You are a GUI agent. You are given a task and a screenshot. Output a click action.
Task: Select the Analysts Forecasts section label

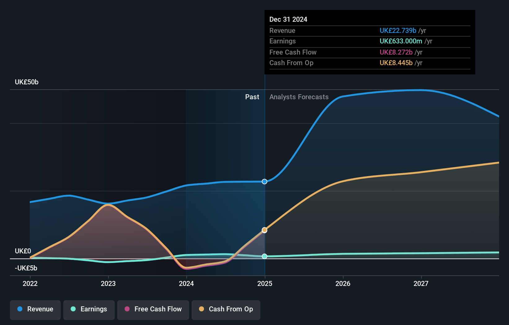click(x=299, y=97)
